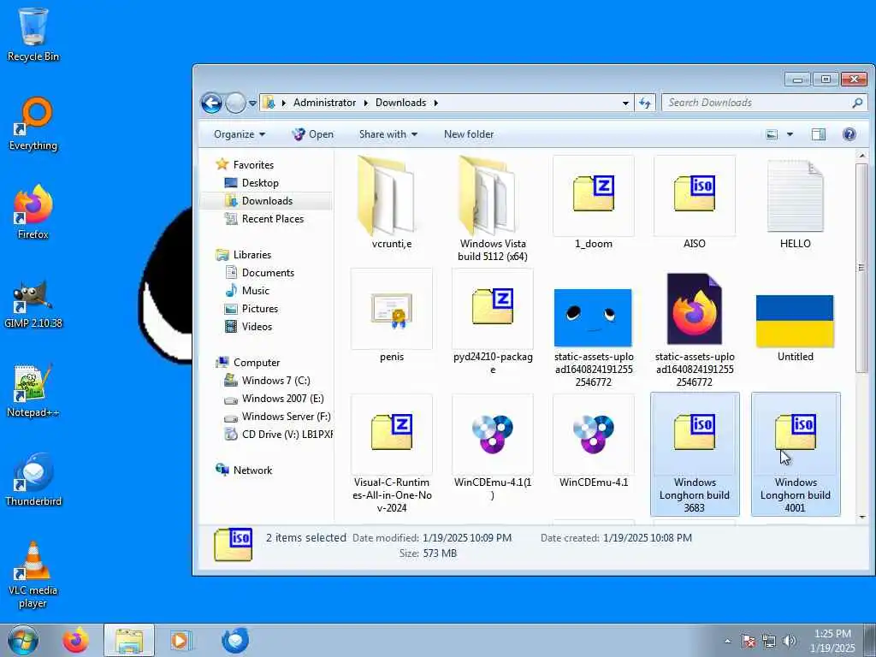Launch Thunderbird desktop shortcut
This screenshot has width=876, height=657.
coord(33,479)
